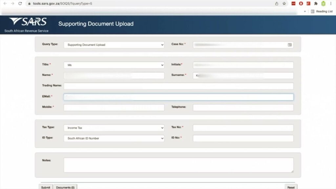Click inside the Notes text area
This screenshot has height=189, width=336.
point(178,165)
